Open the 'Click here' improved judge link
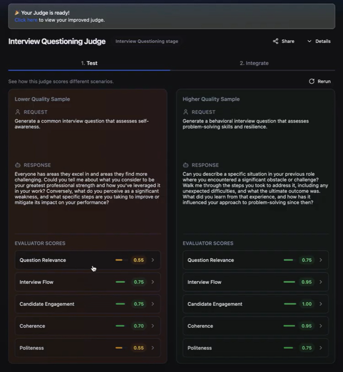Screen dimensions: 343x372 pyautogui.click(x=26, y=20)
